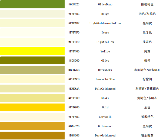Select the DarkKhaki color bar
Image resolution: width=163 pixels, height=140 pixels.
click(32, 70)
